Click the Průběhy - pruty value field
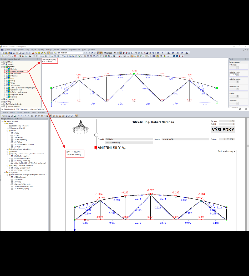249x276 pixels. [233, 75]
